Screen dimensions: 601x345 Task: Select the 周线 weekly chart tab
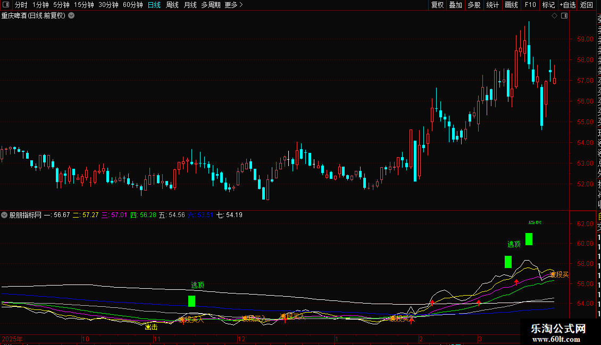(172, 5)
